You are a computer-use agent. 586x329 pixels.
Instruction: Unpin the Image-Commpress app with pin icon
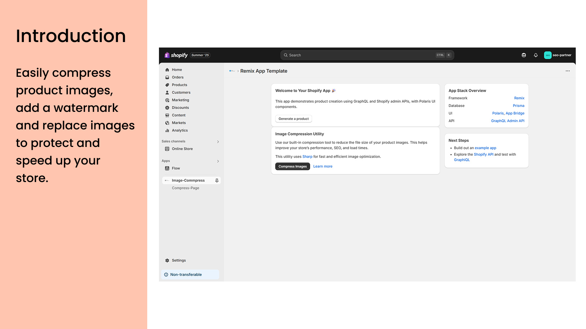[217, 181]
